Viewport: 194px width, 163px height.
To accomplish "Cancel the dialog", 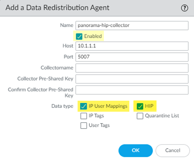I will tap(173, 150).
